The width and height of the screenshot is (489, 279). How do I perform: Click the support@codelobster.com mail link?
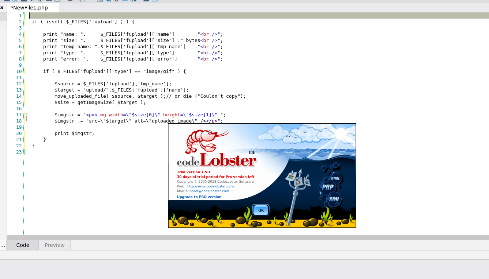coord(207,191)
